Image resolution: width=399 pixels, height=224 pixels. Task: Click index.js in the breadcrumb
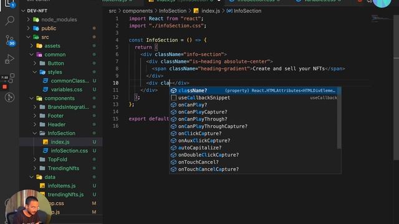coord(206,11)
